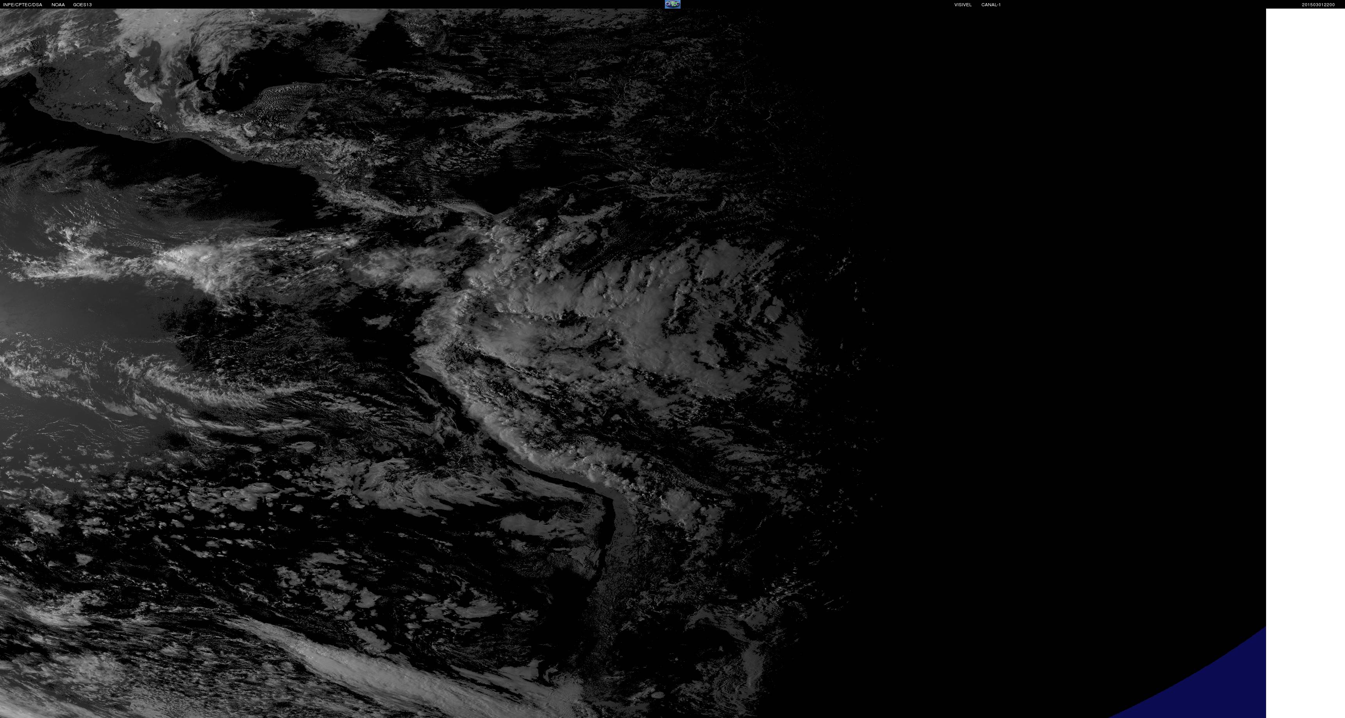Click the CANAL-1 label
Screen dimensions: 1345x718
pyautogui.click(x=990, y=5)
